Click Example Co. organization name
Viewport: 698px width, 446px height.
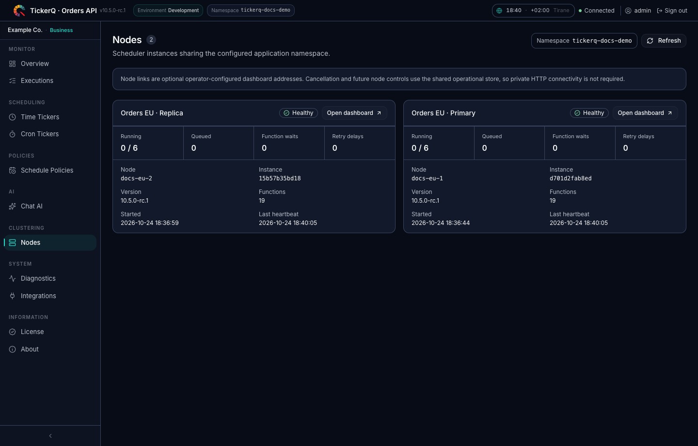tap(25, 30)
